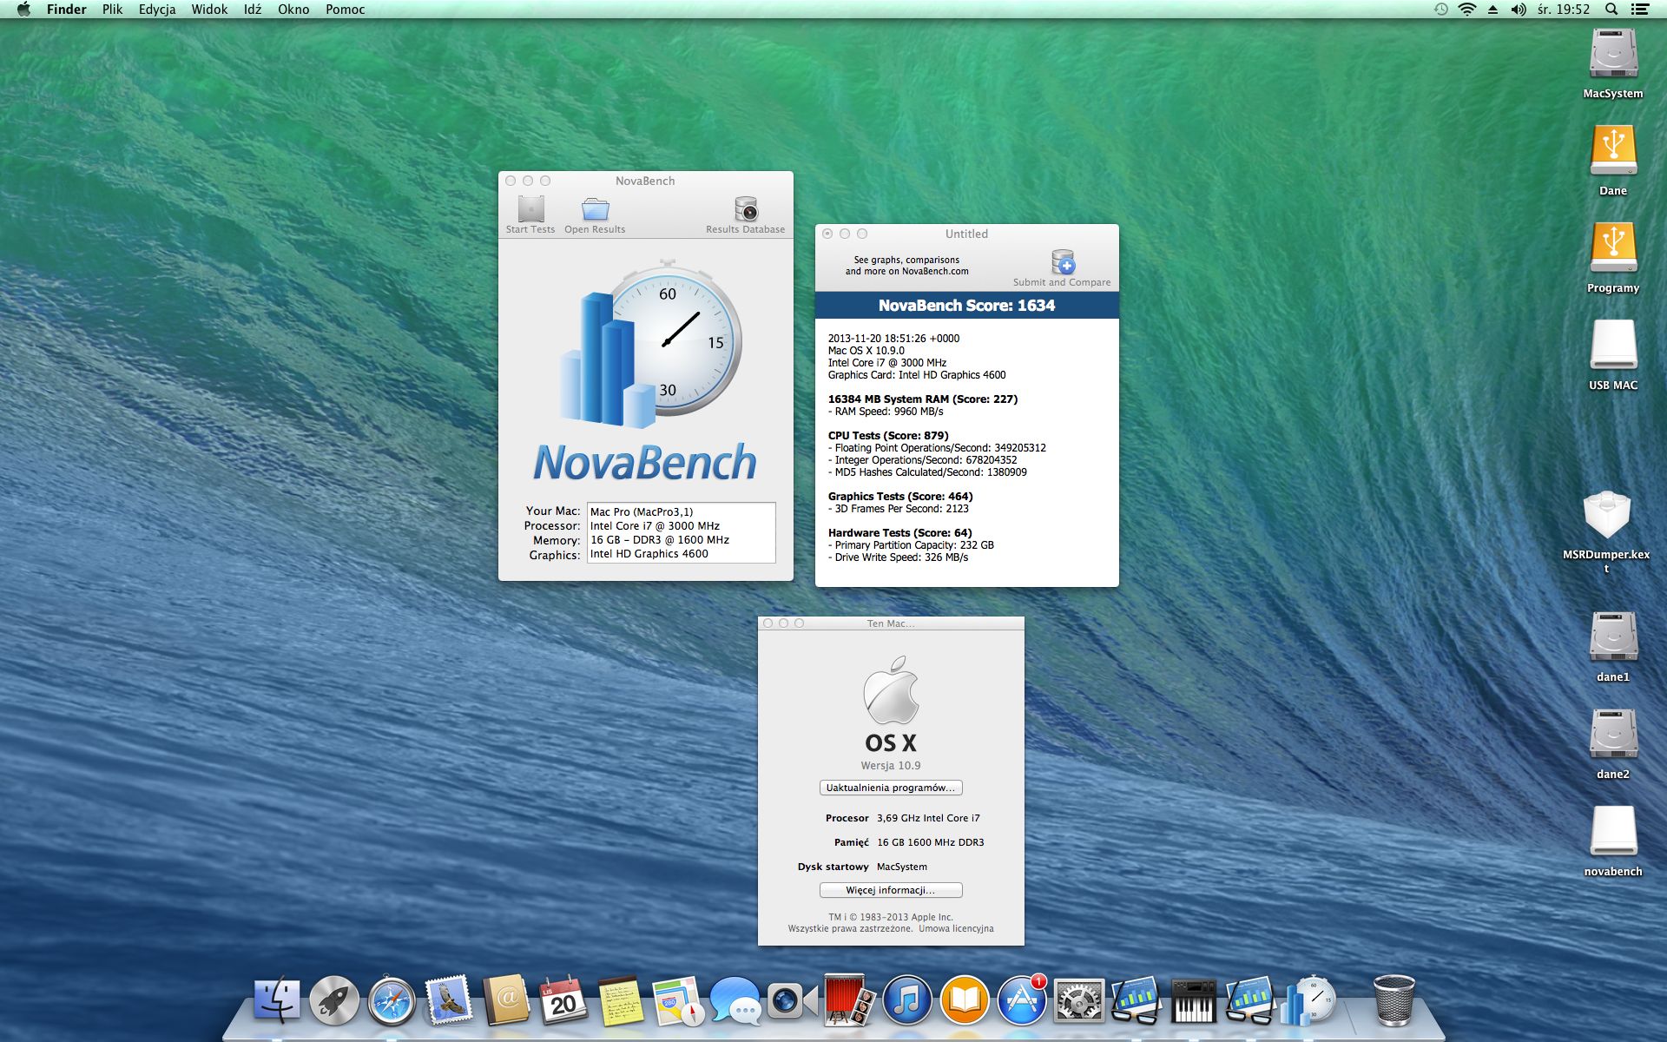The image size is (1667, 1042).
Task: Select the dane1 drive icon
Action: (x=1613, y=637)
